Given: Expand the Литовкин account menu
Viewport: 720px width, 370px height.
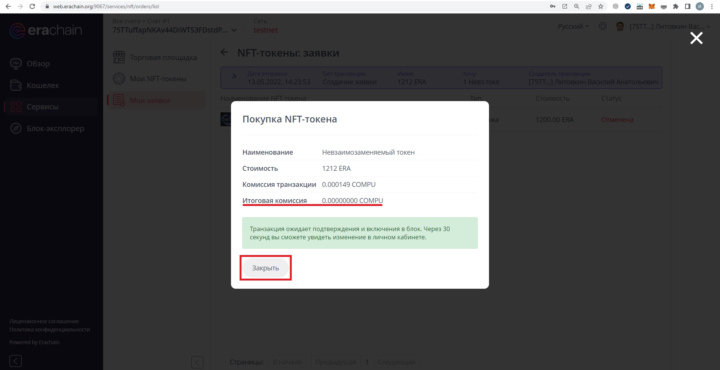Looking at the screenshot, I should pos(708,26).
